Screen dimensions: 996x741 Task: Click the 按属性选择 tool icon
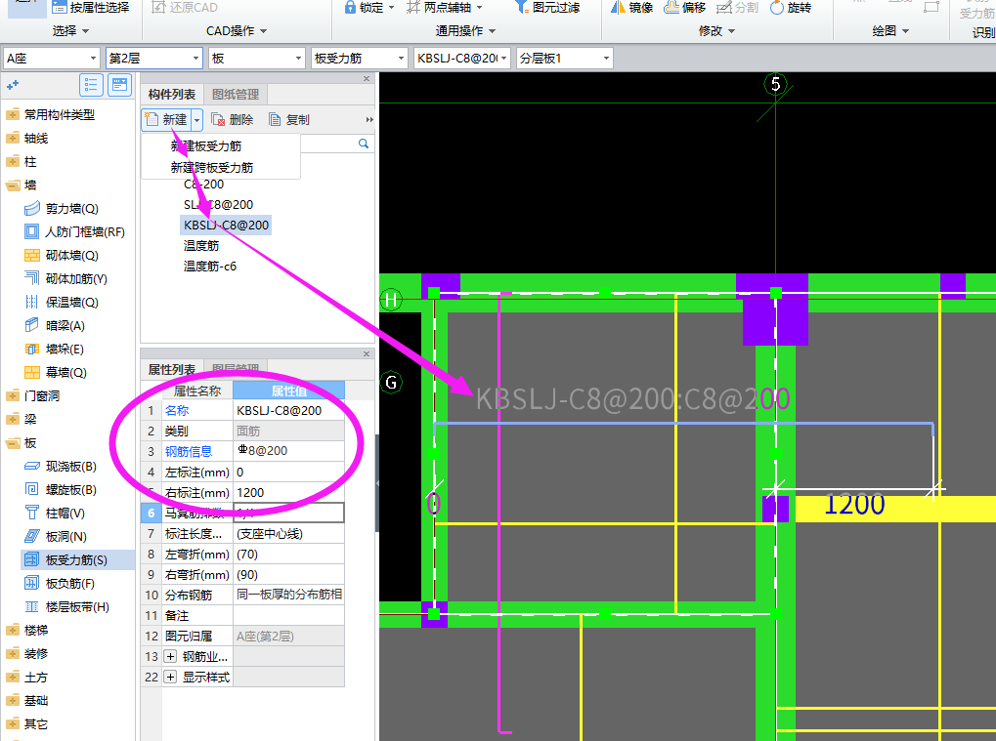tap(59, 8)
